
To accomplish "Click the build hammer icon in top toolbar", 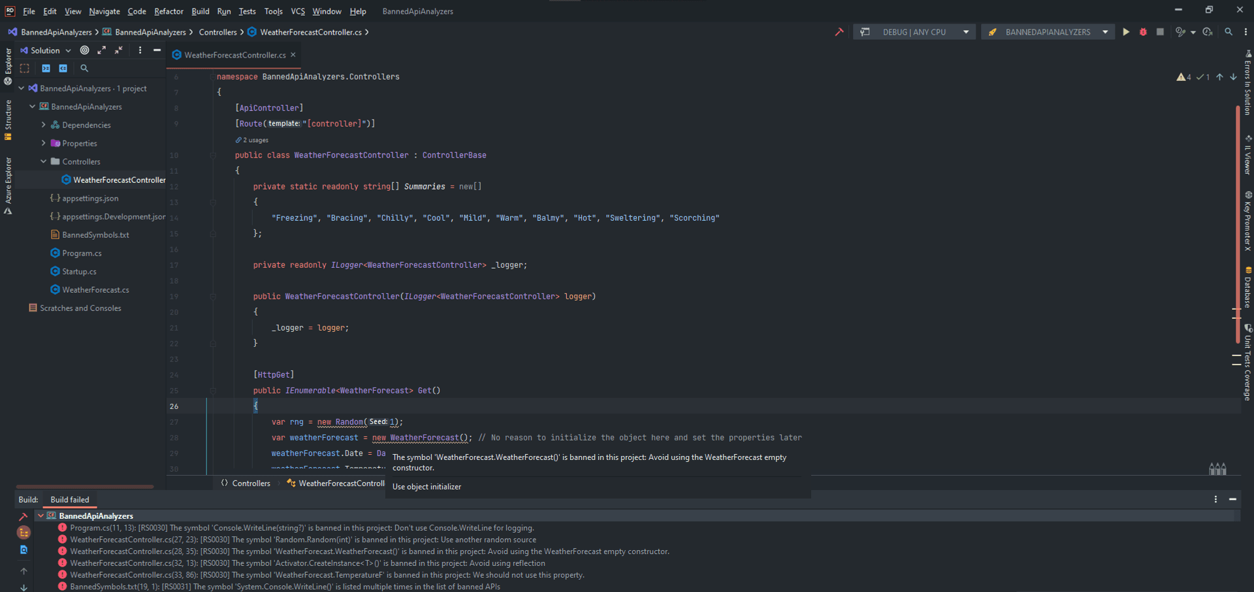I will click(x=839, y=32).
